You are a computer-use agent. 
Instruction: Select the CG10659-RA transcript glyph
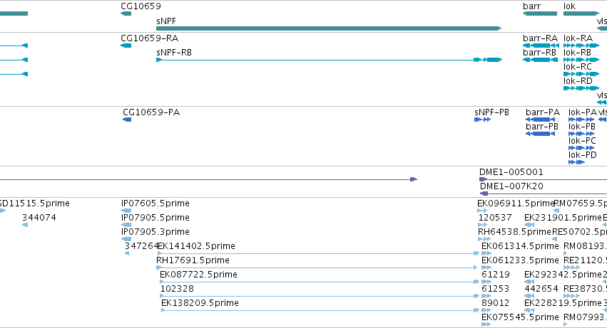(x=126, y=46)
